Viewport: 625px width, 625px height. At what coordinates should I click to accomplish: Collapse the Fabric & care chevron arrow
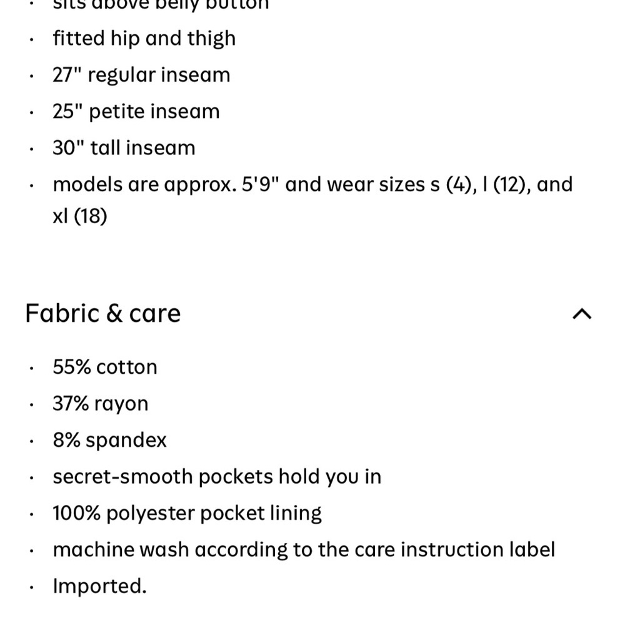point(581,314)
